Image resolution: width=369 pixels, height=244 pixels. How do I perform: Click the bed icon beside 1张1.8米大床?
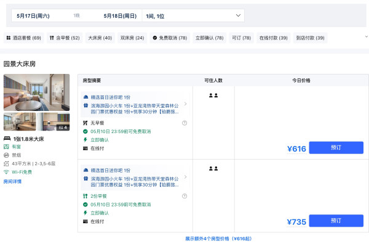click(7, 139)
